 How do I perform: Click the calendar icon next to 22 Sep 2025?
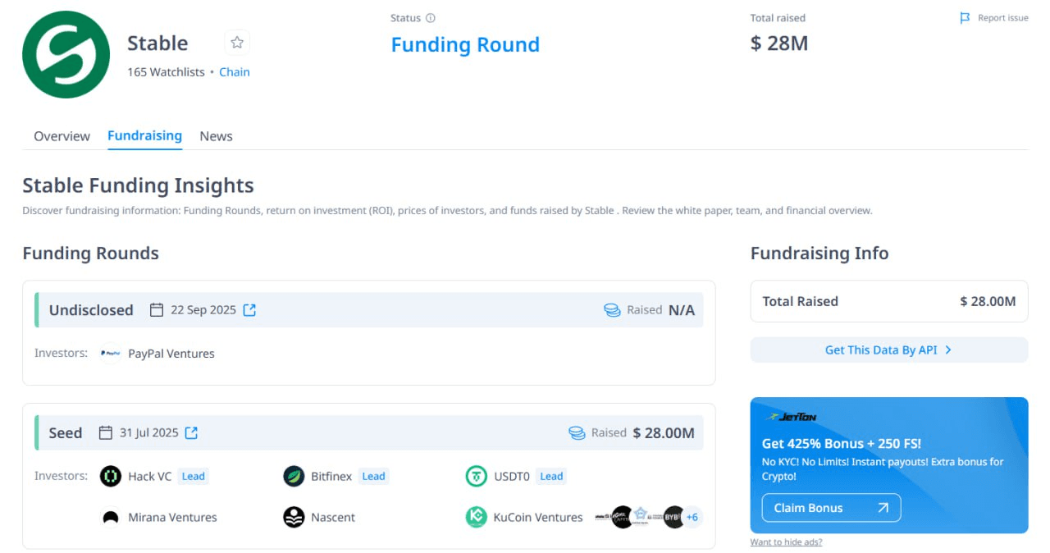(157, 310)
